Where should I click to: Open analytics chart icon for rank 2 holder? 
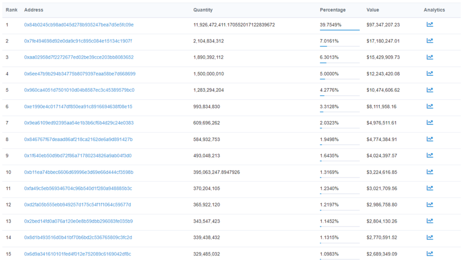tap(430, 41)
